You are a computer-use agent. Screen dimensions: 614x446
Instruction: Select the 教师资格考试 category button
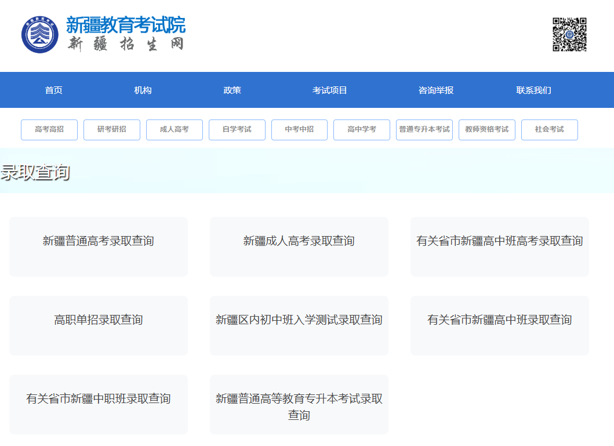pos(487,129)
